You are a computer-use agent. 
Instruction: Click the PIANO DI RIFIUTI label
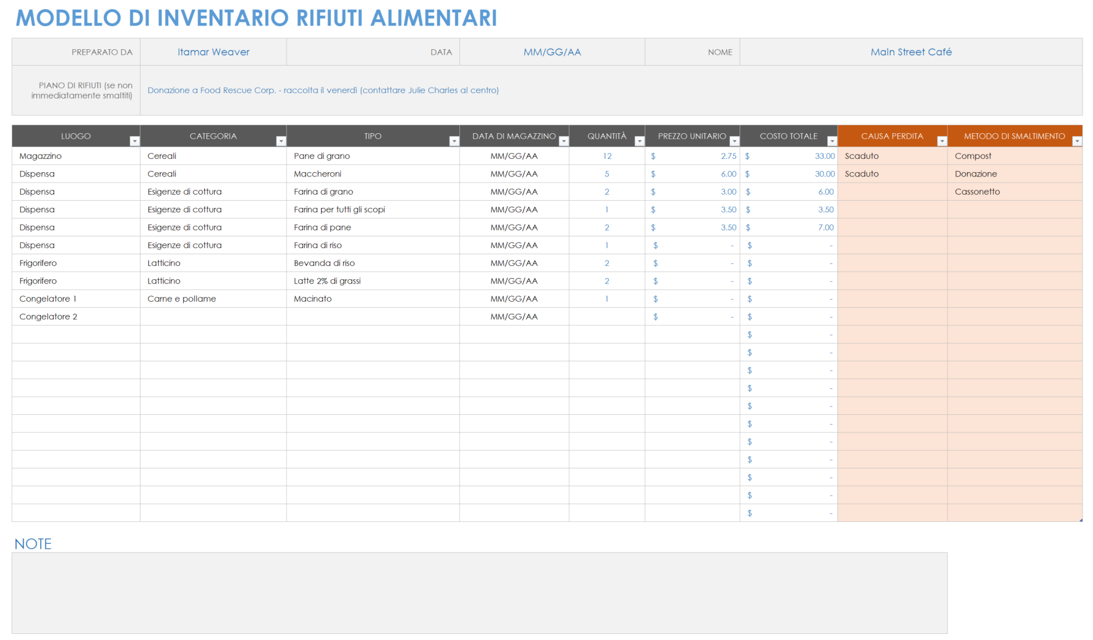coord(82,91)
